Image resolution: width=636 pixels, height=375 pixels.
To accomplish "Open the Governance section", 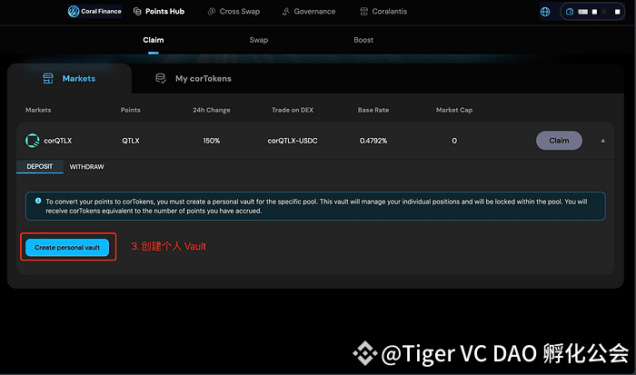I will coord(309,12).
